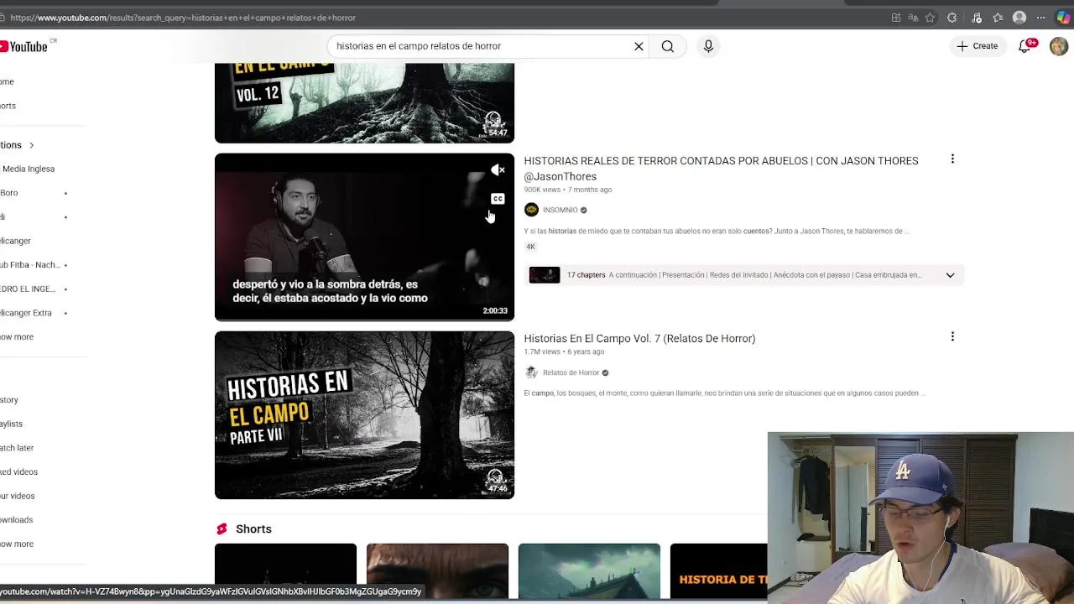This screenshot has width=1074, height=604.
Task: Click the description starting 'Y si las historias'
Action: (x=717, y=232)
